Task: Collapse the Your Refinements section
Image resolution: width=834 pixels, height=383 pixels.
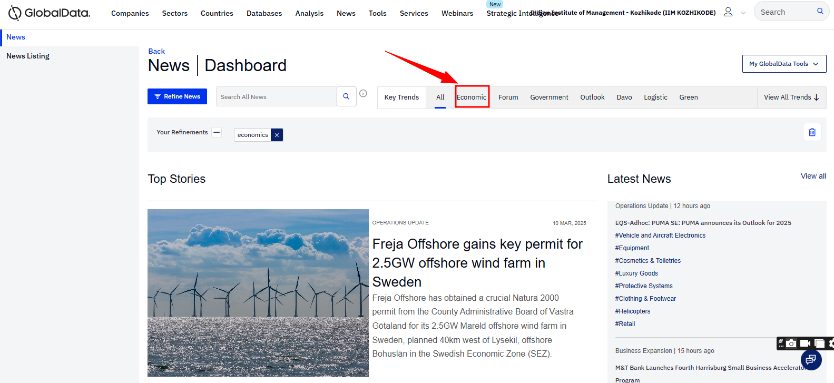Action: (x=217, y=132)
